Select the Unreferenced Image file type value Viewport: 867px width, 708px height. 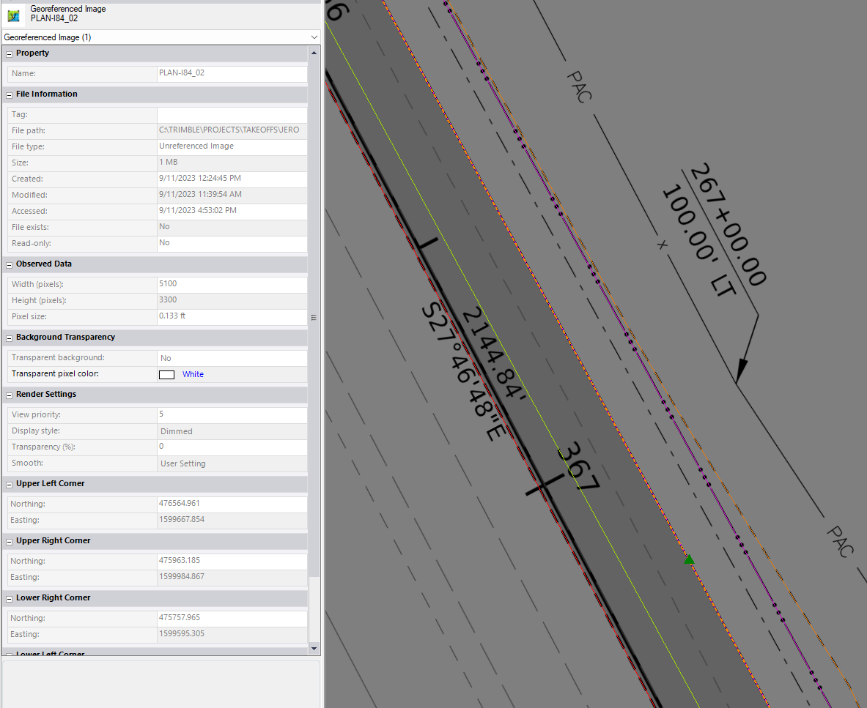tap(232, 146)
